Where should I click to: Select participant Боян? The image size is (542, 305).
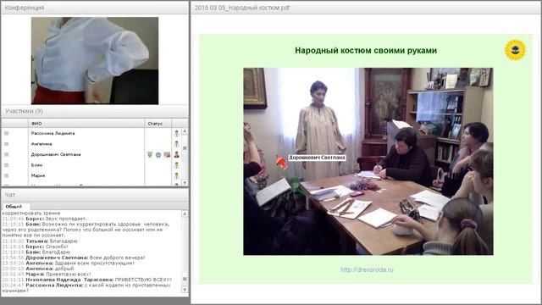coord(36,165)
